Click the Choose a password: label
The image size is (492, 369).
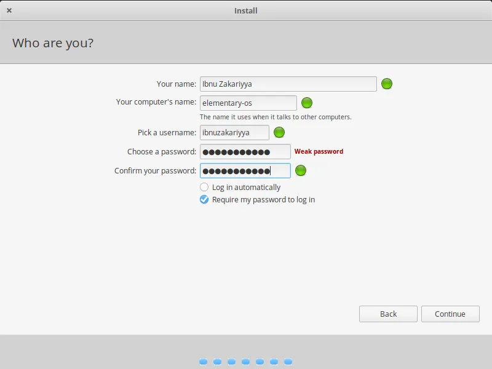click(162, 152)
